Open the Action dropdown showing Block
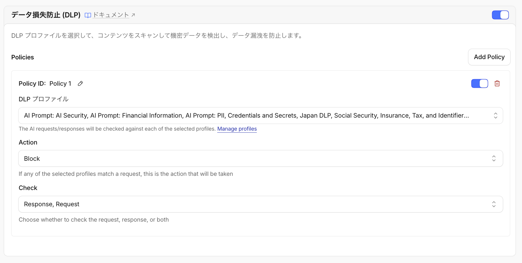This screenshot has height=263, width=522. point(261,158)
